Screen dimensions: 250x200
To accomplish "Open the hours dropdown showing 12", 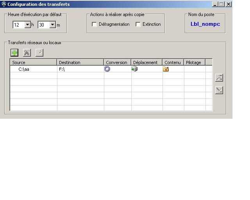I will click(28, 25).
